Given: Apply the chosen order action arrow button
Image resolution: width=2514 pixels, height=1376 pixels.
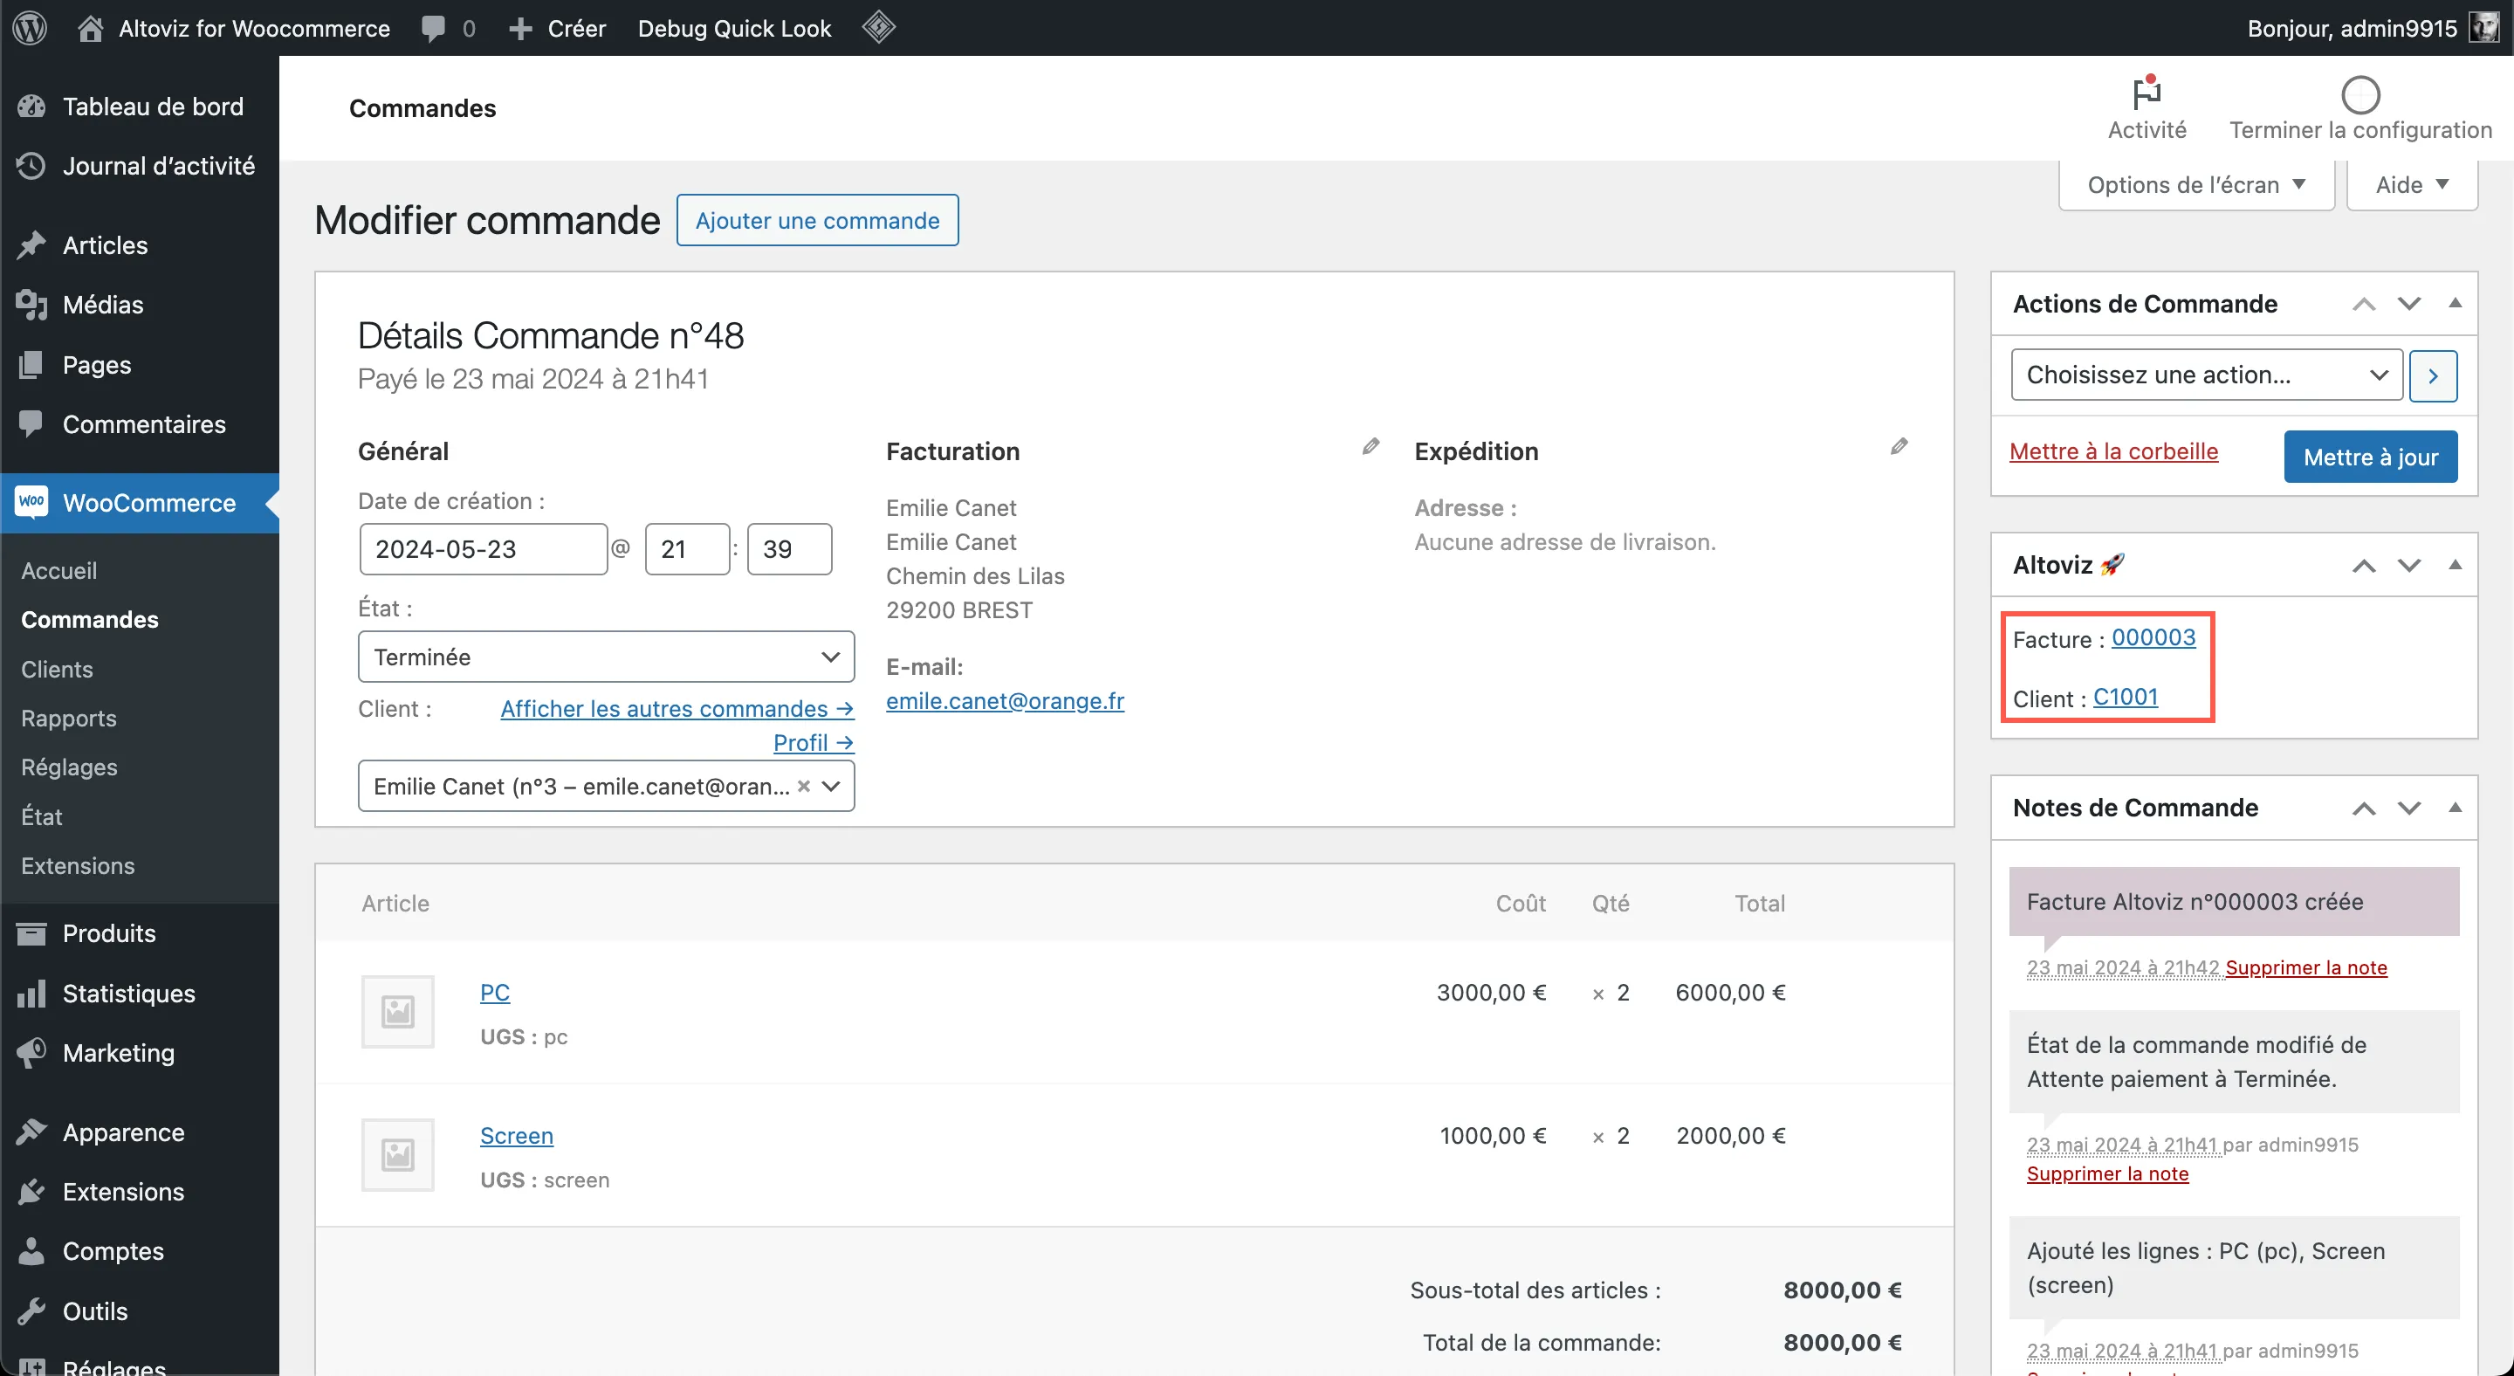Looking at the screenshot, I should pyautogui.click(x=2433, y=375).
